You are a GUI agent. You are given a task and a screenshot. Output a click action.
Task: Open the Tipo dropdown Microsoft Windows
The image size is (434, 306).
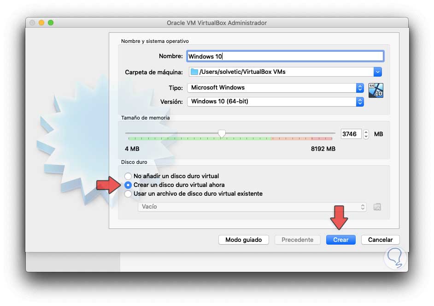click(x=276, y=88)
